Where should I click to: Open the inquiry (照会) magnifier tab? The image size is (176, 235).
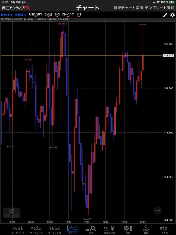point(91,230)
